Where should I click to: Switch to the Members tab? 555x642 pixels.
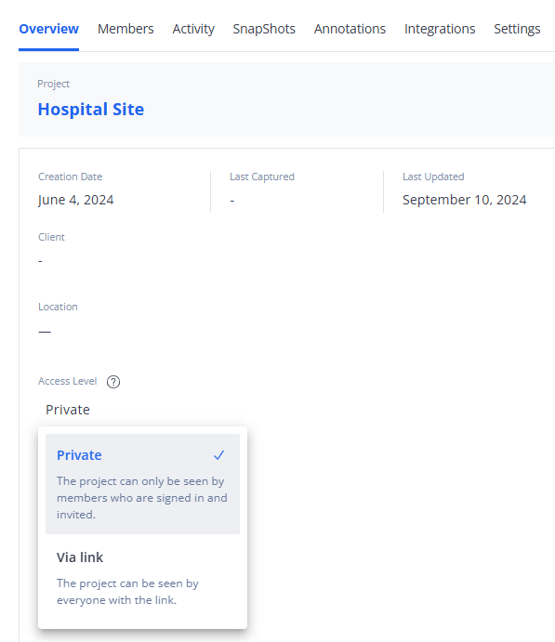pyautogui.click(x=126, y=29)
